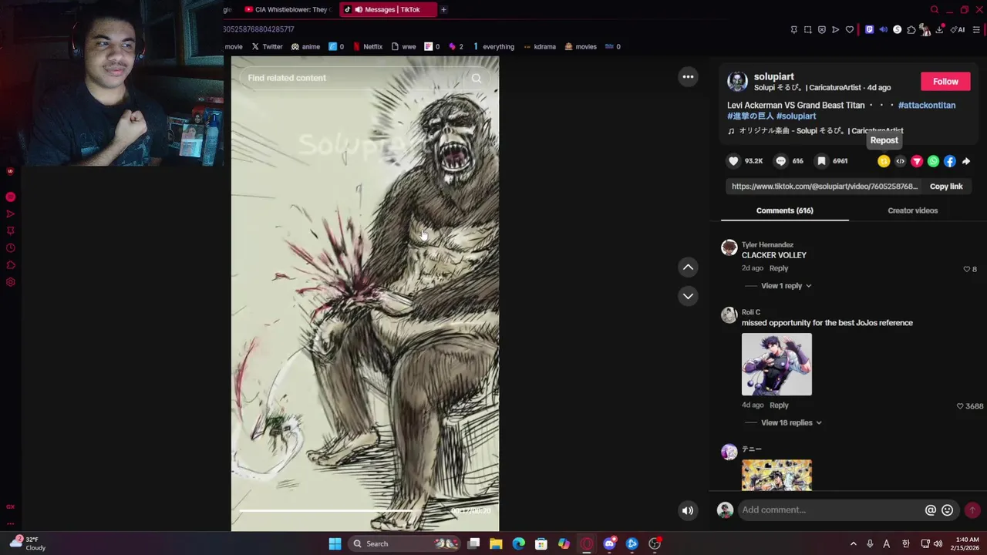
Task: Switch to the Creator videos tab
Action: [912, 210]
